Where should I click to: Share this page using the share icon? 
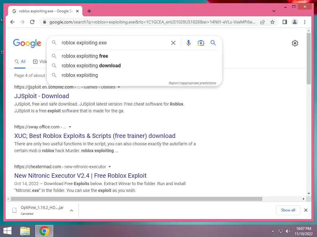(x=263, y=22)
